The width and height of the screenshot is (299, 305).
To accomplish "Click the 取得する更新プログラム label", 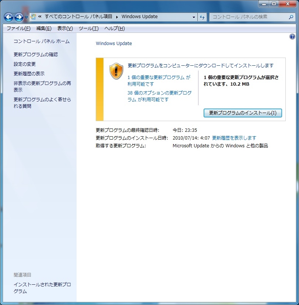I will point(121,146).
